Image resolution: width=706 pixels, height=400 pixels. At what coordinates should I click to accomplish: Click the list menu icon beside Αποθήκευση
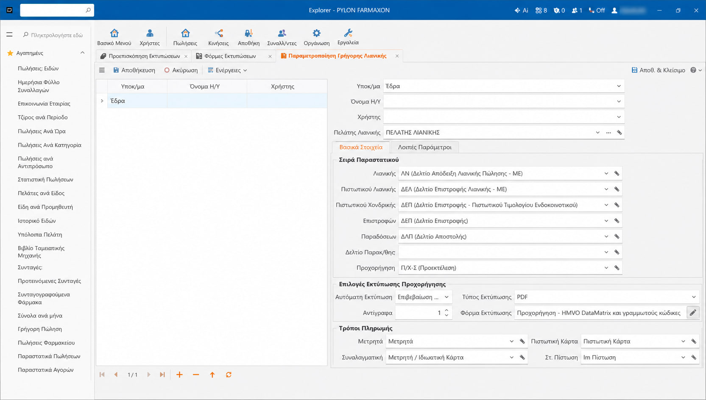(102, 70)
